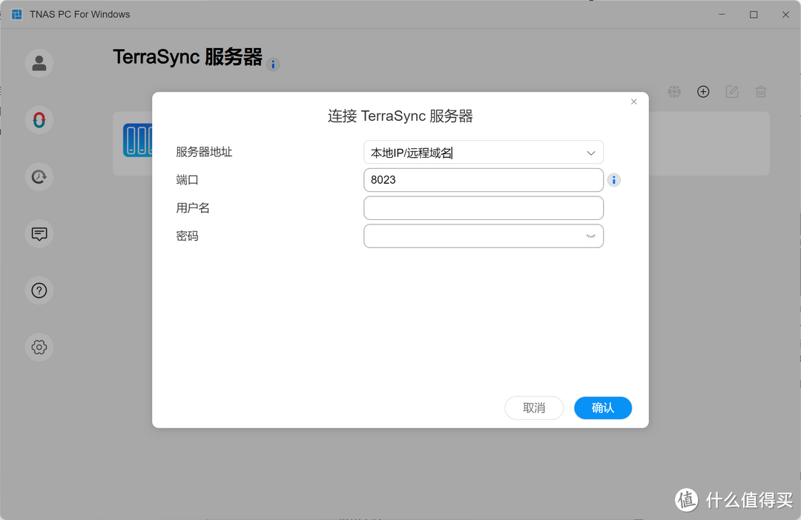Click the info icon next to the port field
The image size is (801, 520).
coord(613,179)
